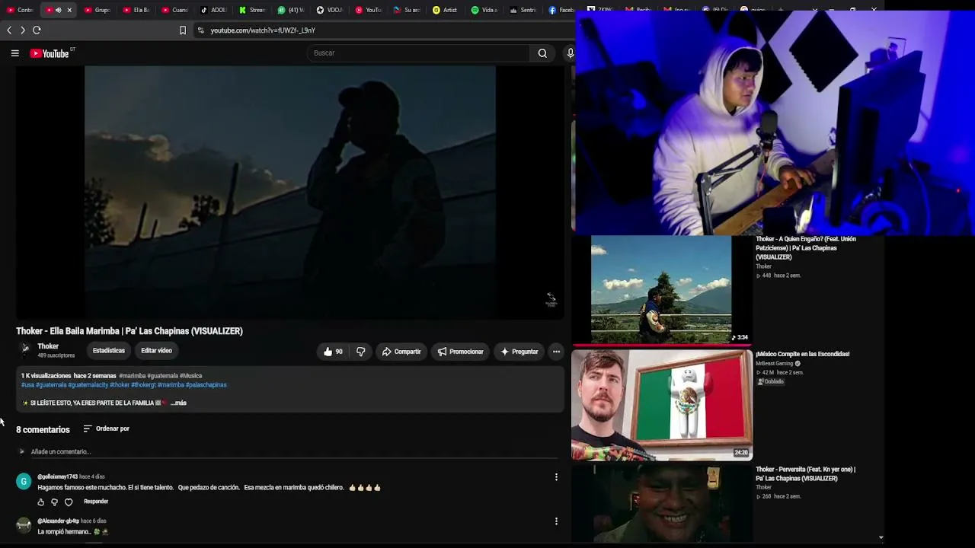975x548 pixels.
Task: Click the #marimba hashtag after the date
Action: (x=132, y=376)
